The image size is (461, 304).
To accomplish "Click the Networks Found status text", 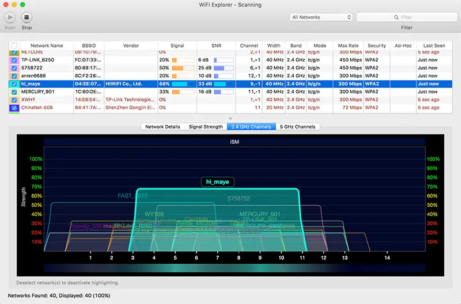I will coord(59,295).
